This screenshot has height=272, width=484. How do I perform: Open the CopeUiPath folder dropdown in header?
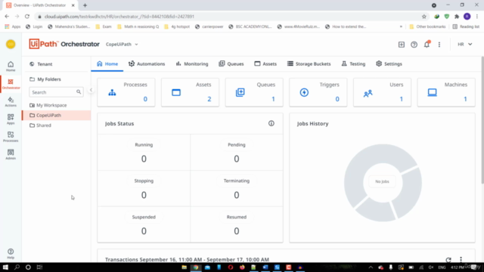tap(122, 44)
